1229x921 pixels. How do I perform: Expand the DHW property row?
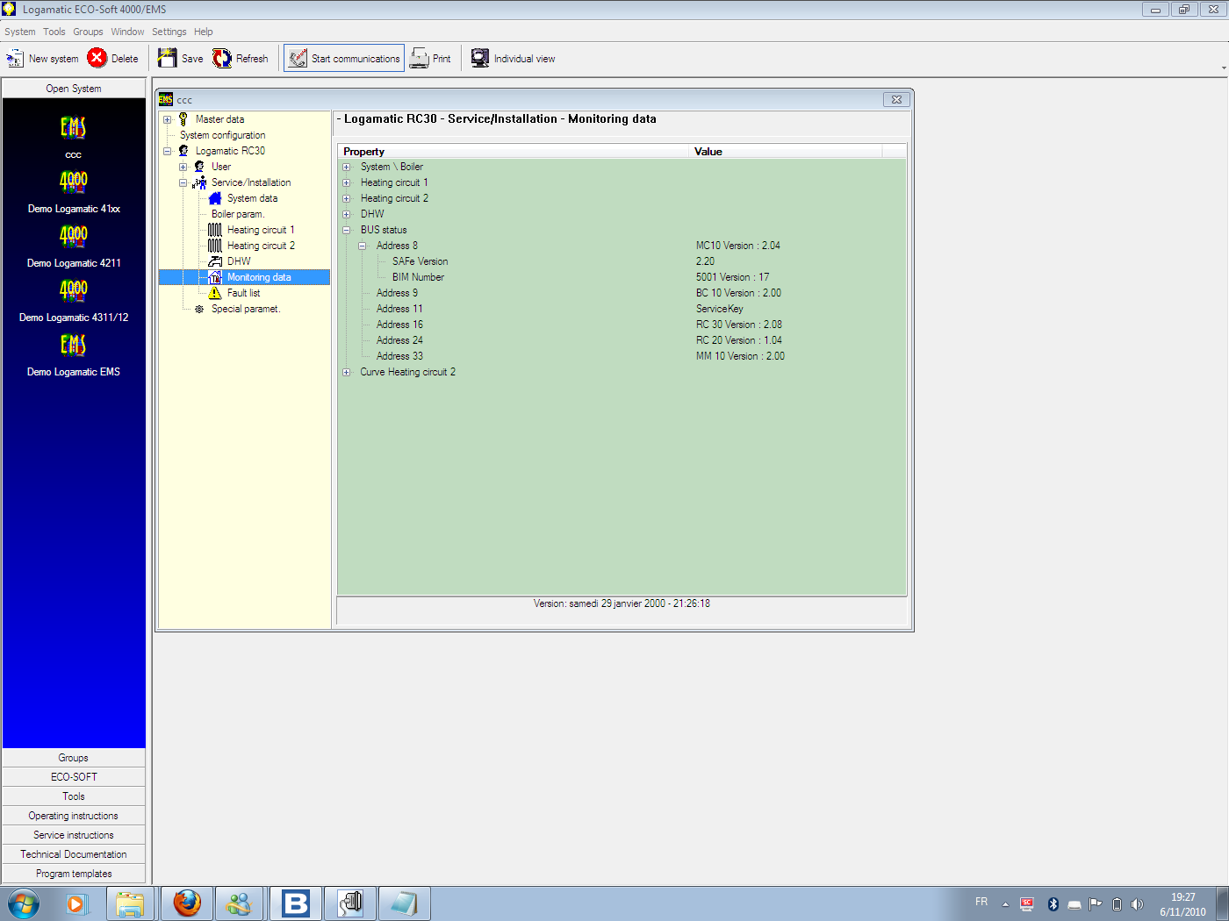[347, 214]
